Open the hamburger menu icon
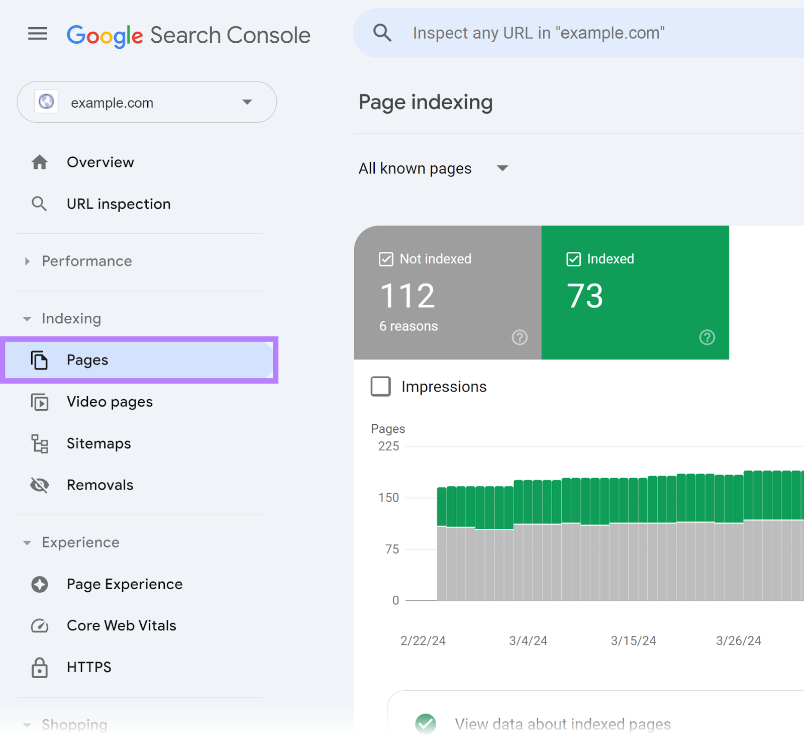 tap(37, 34)
